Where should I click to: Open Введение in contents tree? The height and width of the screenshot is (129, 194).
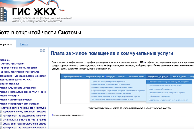point(5,60)
